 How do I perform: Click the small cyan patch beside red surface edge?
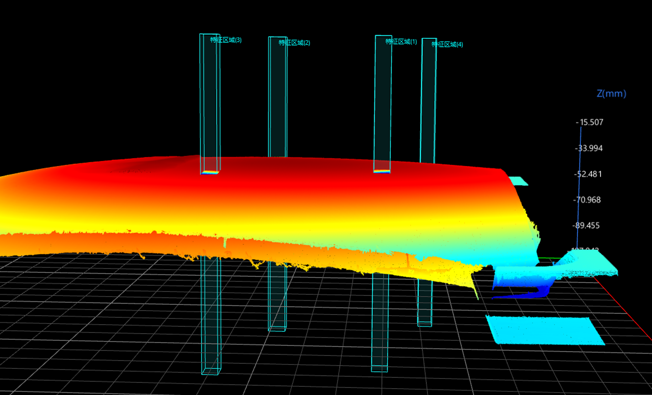(518, 181)
